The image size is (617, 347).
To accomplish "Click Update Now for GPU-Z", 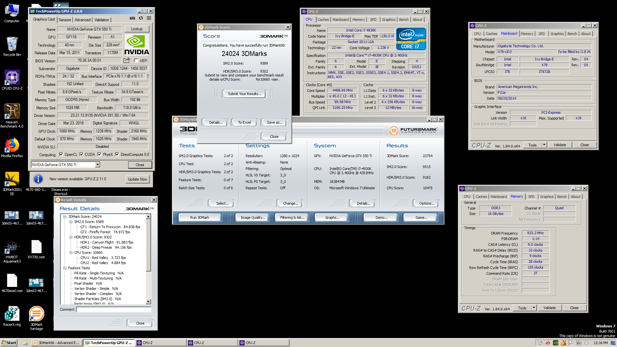I will point(137,179).
